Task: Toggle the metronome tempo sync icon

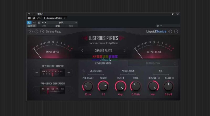Action: [83, 71]
